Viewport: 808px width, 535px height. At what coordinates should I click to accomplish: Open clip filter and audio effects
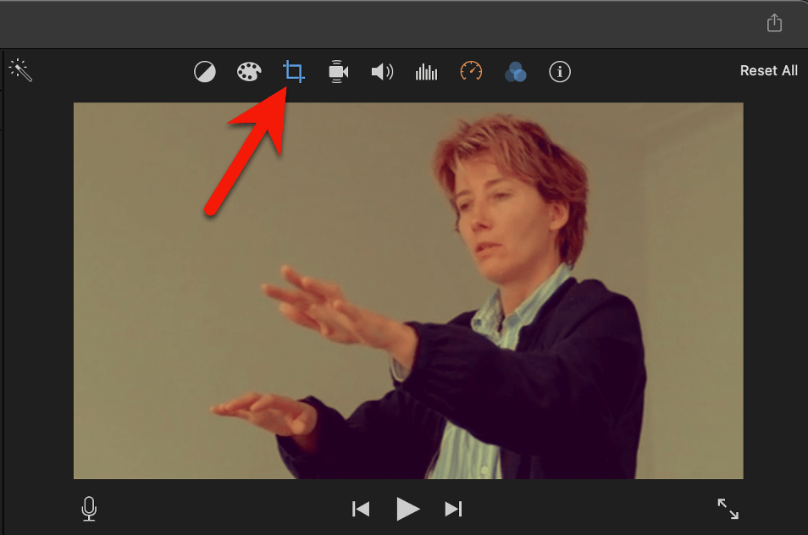(515, 72)
